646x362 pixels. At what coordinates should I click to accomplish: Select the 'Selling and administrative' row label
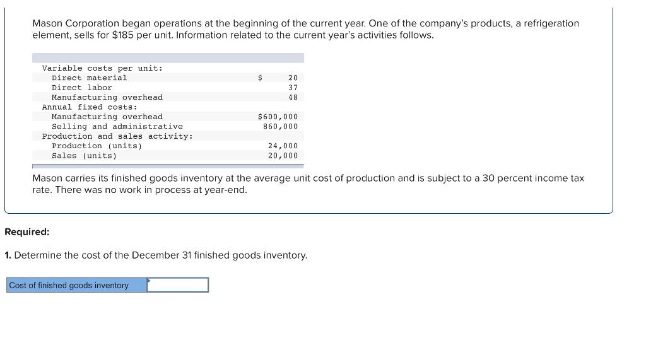tap(117, 127)
